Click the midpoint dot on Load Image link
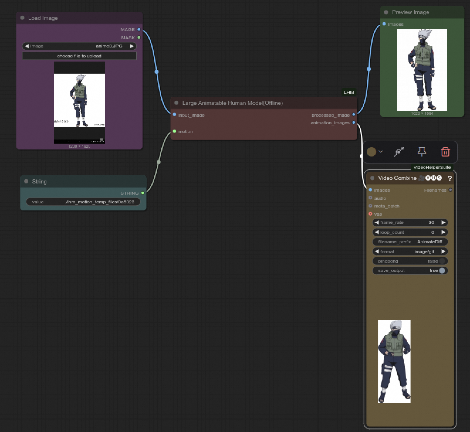The width and height of the screenshot is (470, 432). pyautogui.click(x=156, y=72)
